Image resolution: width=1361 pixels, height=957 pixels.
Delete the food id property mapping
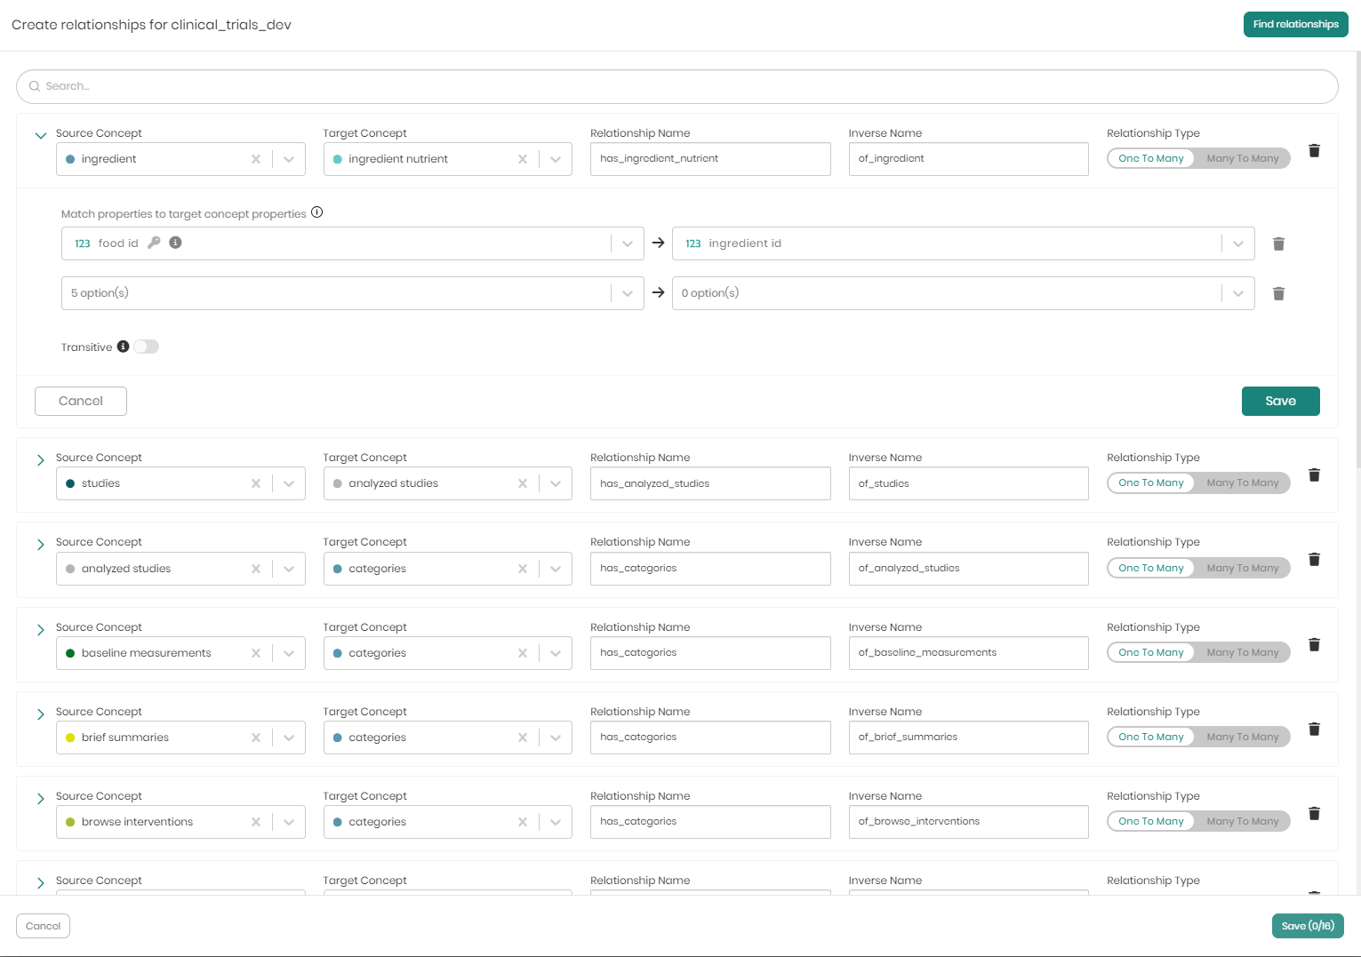pos(1278,243)
